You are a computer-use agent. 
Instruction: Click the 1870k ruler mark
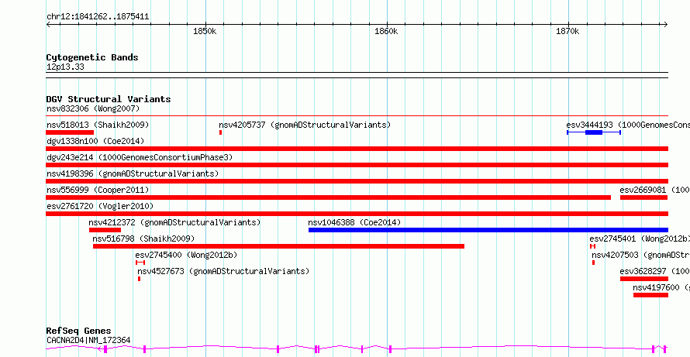(x=568, y=32)
